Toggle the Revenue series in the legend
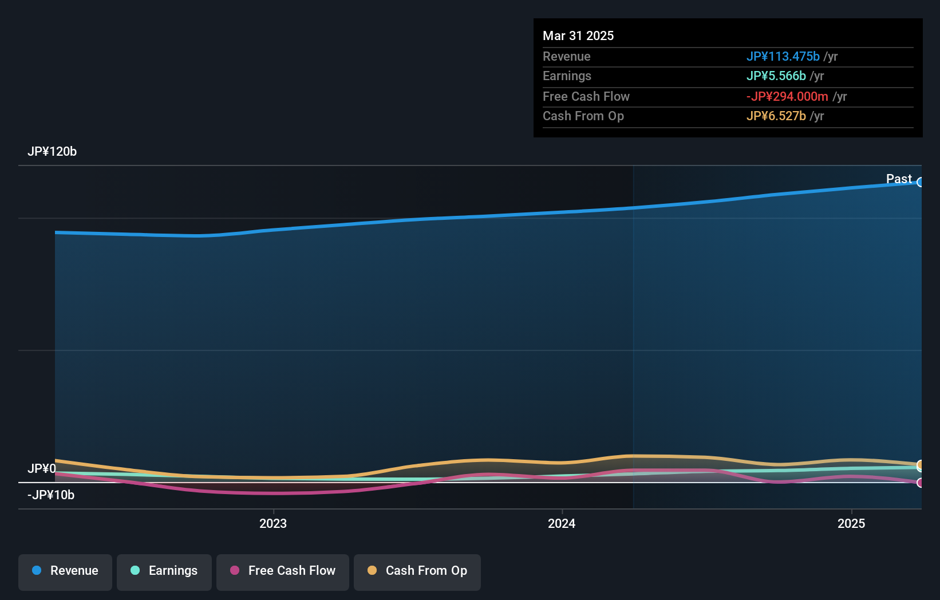 (65, 572)
